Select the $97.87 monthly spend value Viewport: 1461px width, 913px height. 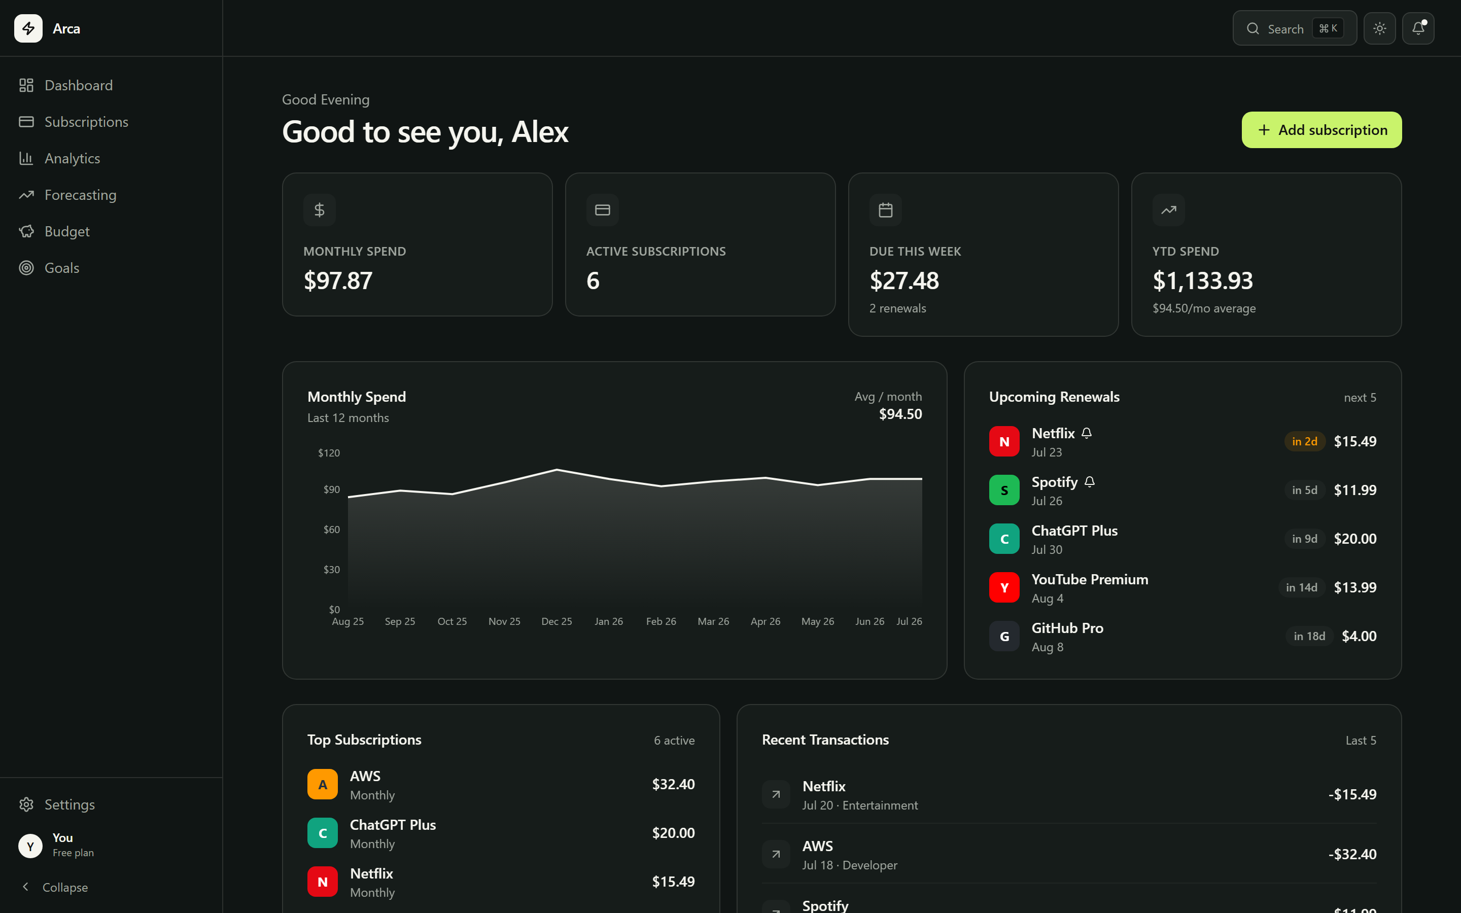(338, 281)
